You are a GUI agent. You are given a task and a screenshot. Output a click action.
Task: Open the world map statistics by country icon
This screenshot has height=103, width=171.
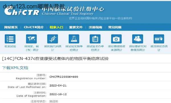tap(31, 39)
